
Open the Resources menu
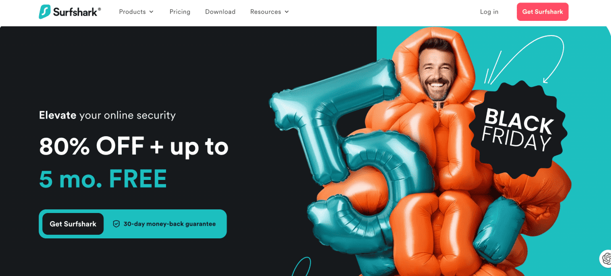(269, 12)
